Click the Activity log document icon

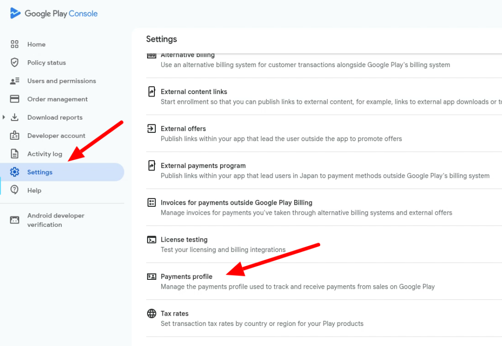pos(15,154)
